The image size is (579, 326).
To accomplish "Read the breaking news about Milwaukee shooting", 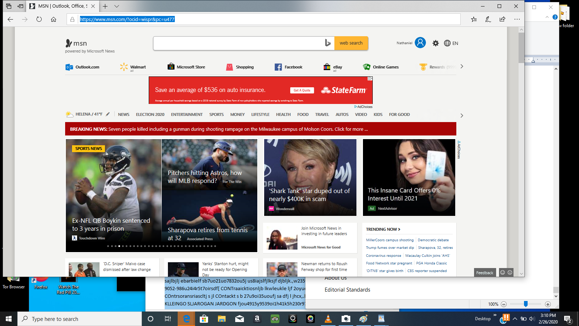I will coord(261,129).
